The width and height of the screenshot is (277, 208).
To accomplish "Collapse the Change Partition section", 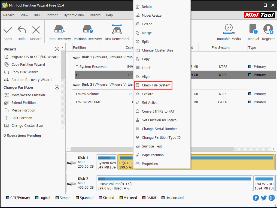I will point(57,87).
